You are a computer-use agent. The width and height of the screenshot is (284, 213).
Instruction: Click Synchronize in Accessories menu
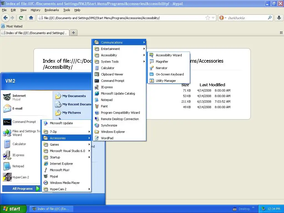(x=120, y=125)
